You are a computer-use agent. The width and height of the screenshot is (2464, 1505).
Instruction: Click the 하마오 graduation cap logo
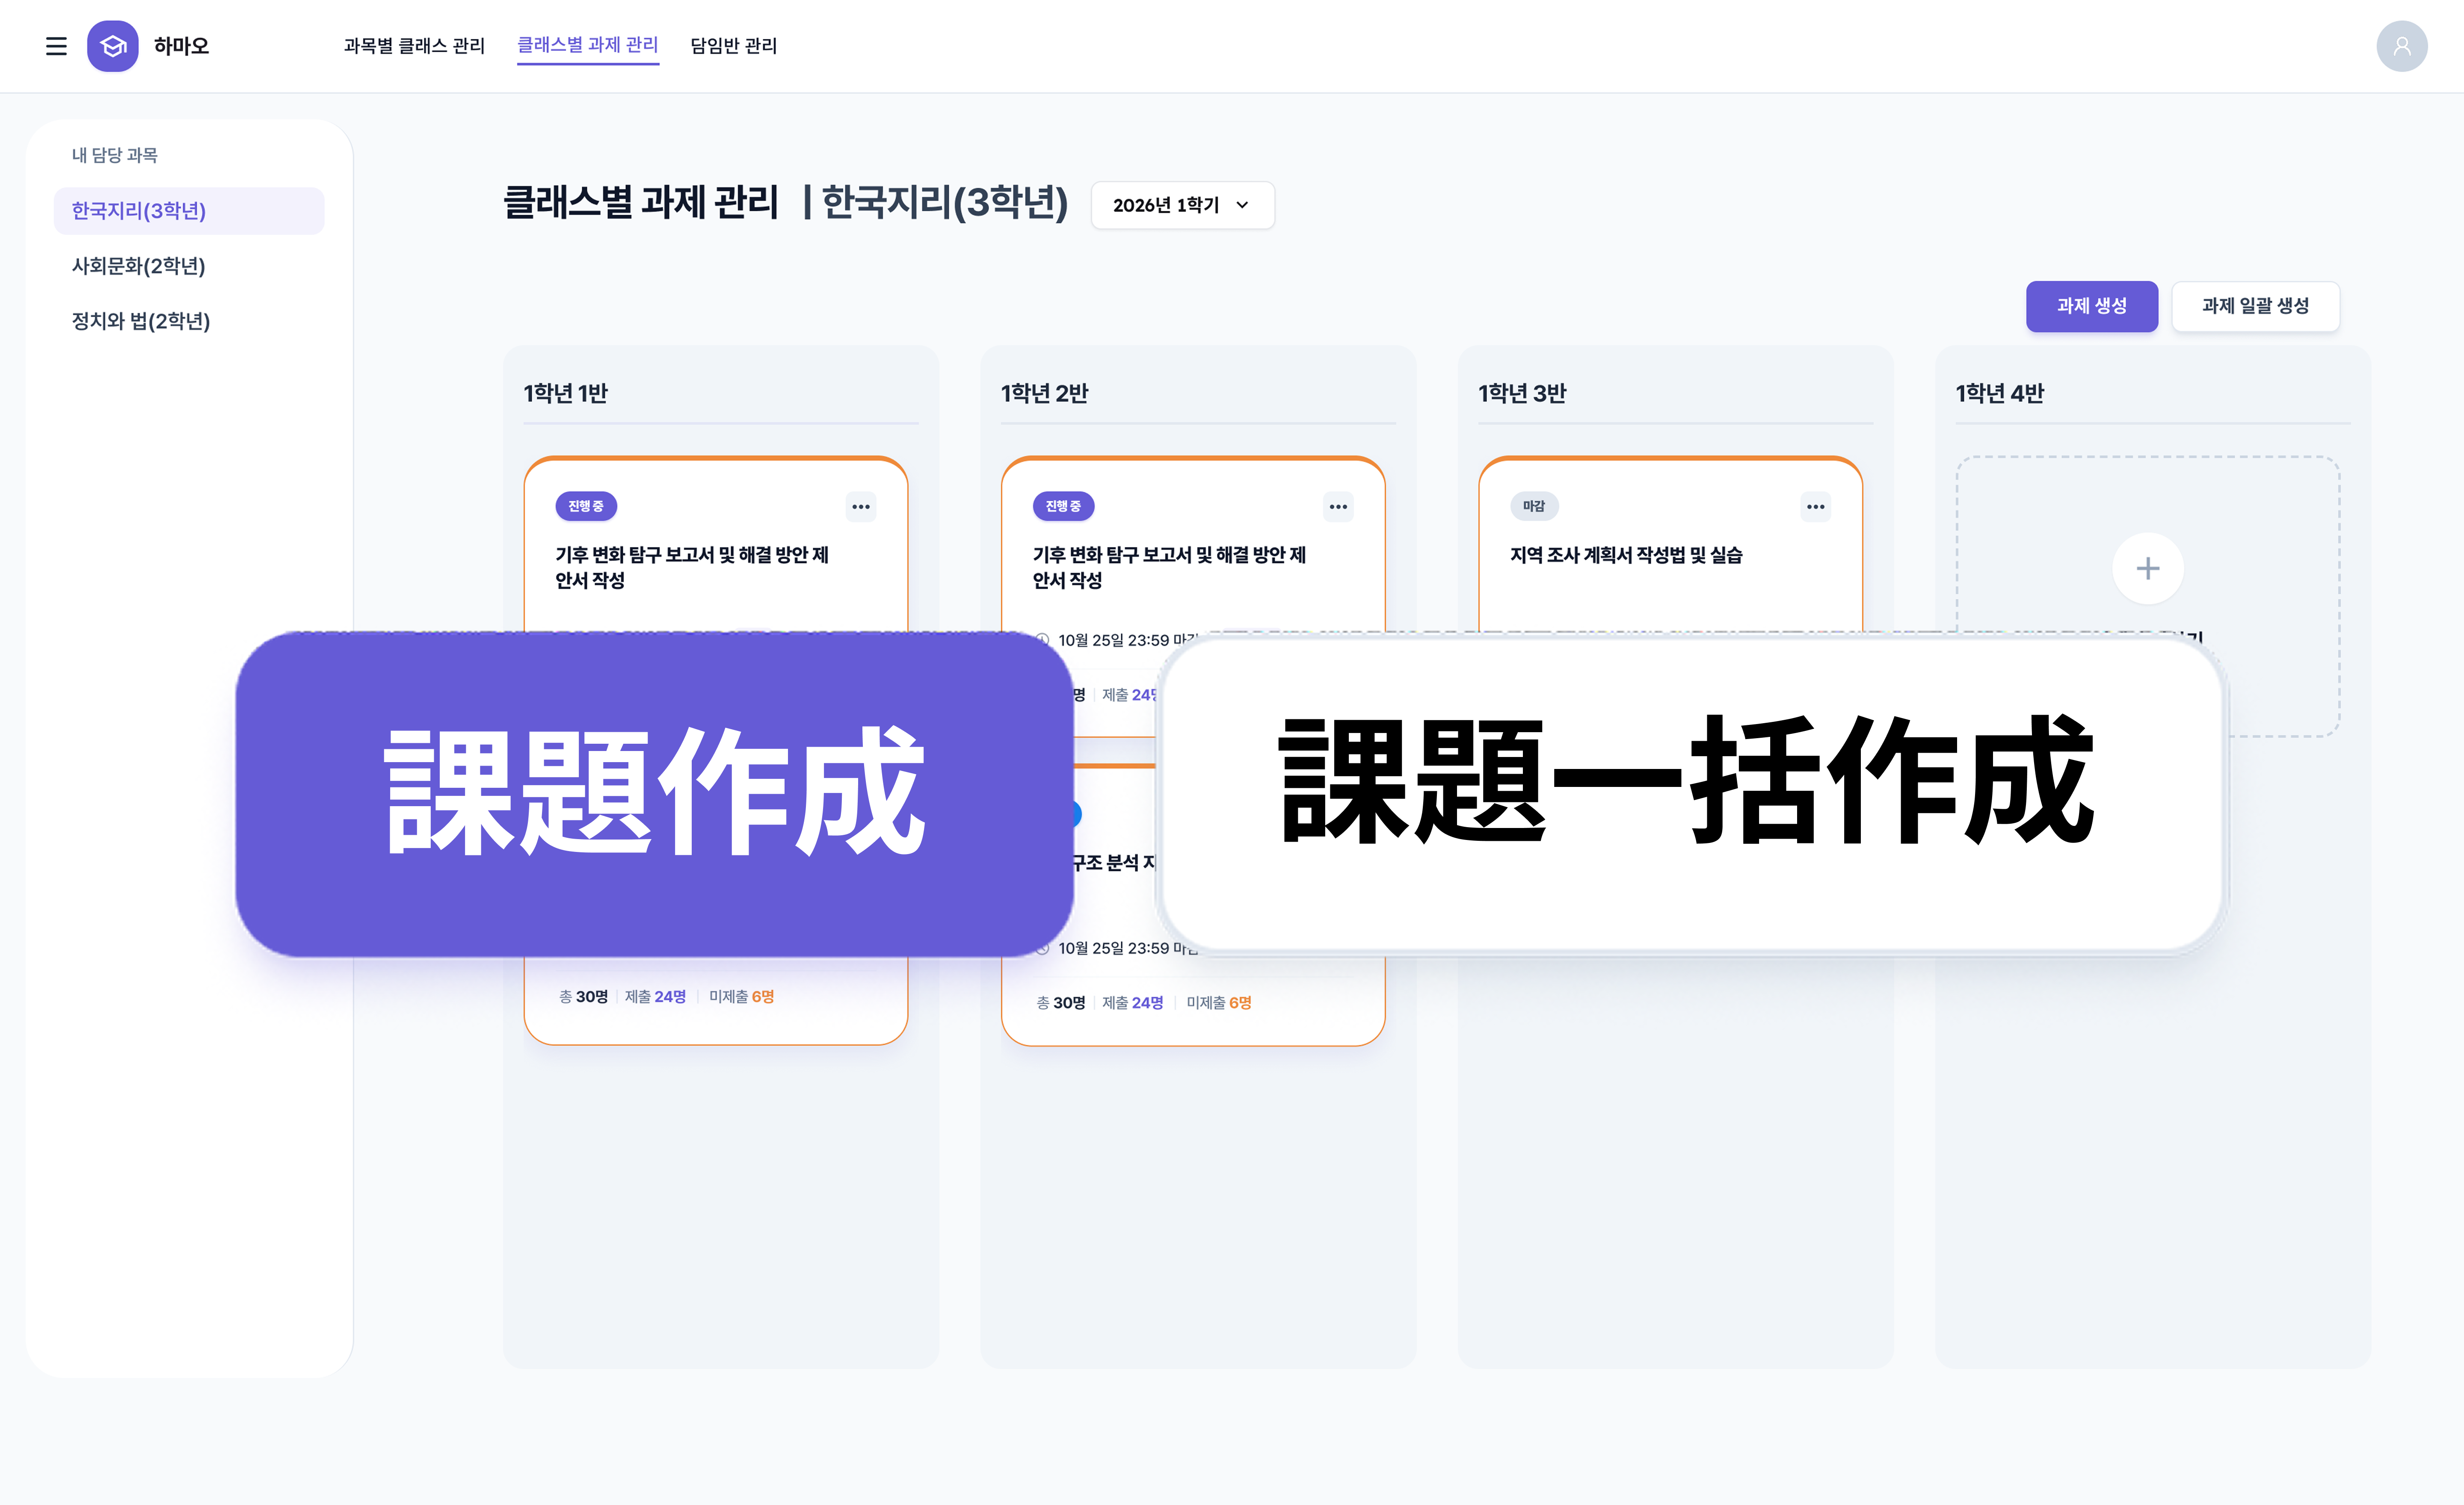point(113,46)
